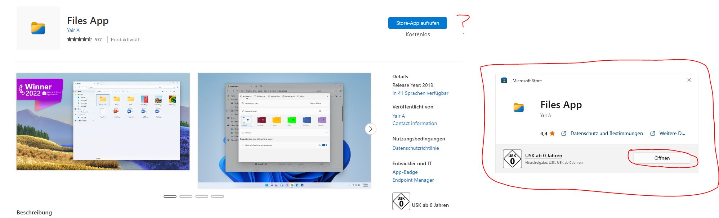Advance the screenshot carousel with the right chevron

click(x=371, y=129)
